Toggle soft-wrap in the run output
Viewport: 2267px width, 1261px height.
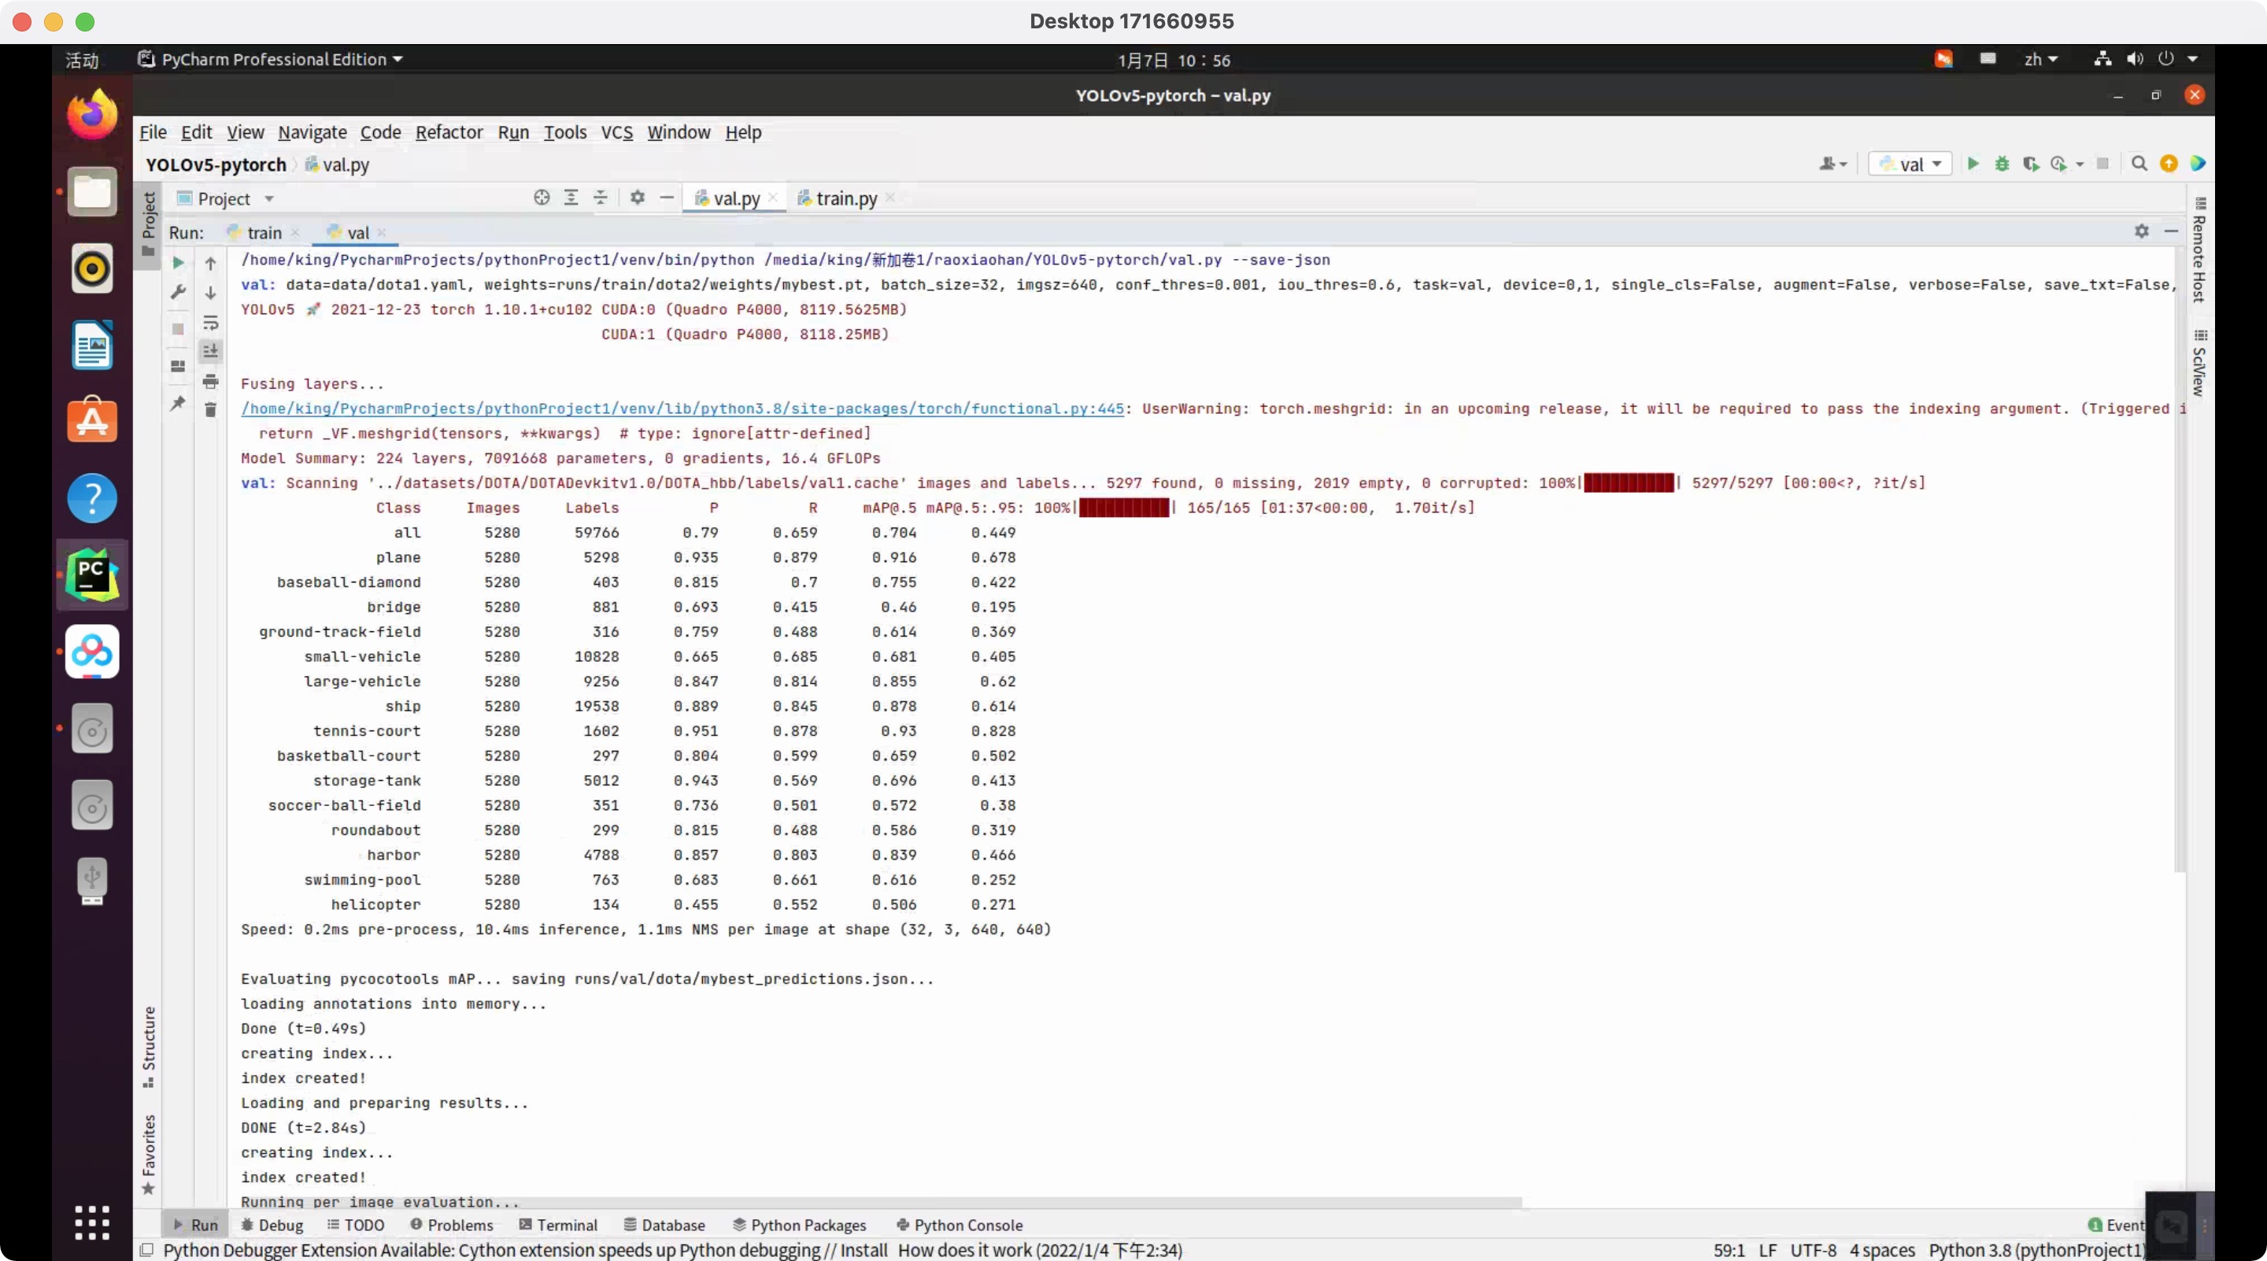tap(210, 323)
